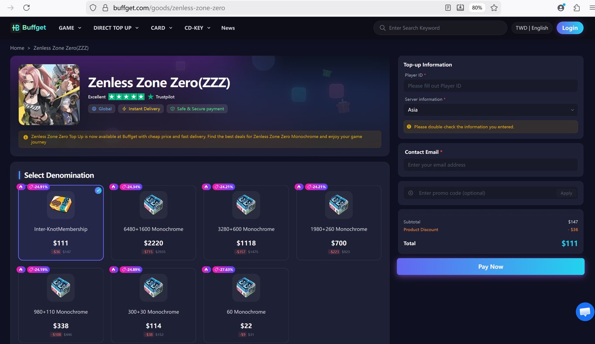
Task: Select the 3280+600 Monochrome denomination
Action: 246,223
